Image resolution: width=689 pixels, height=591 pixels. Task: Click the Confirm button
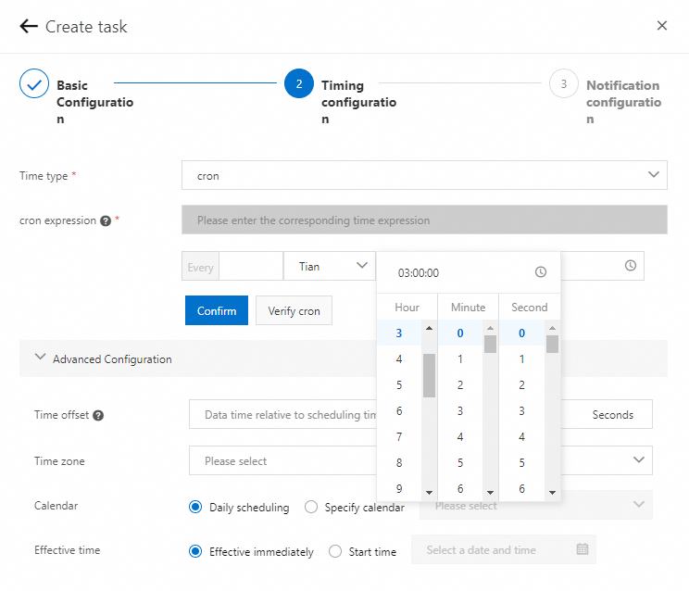tap(217, 310)
